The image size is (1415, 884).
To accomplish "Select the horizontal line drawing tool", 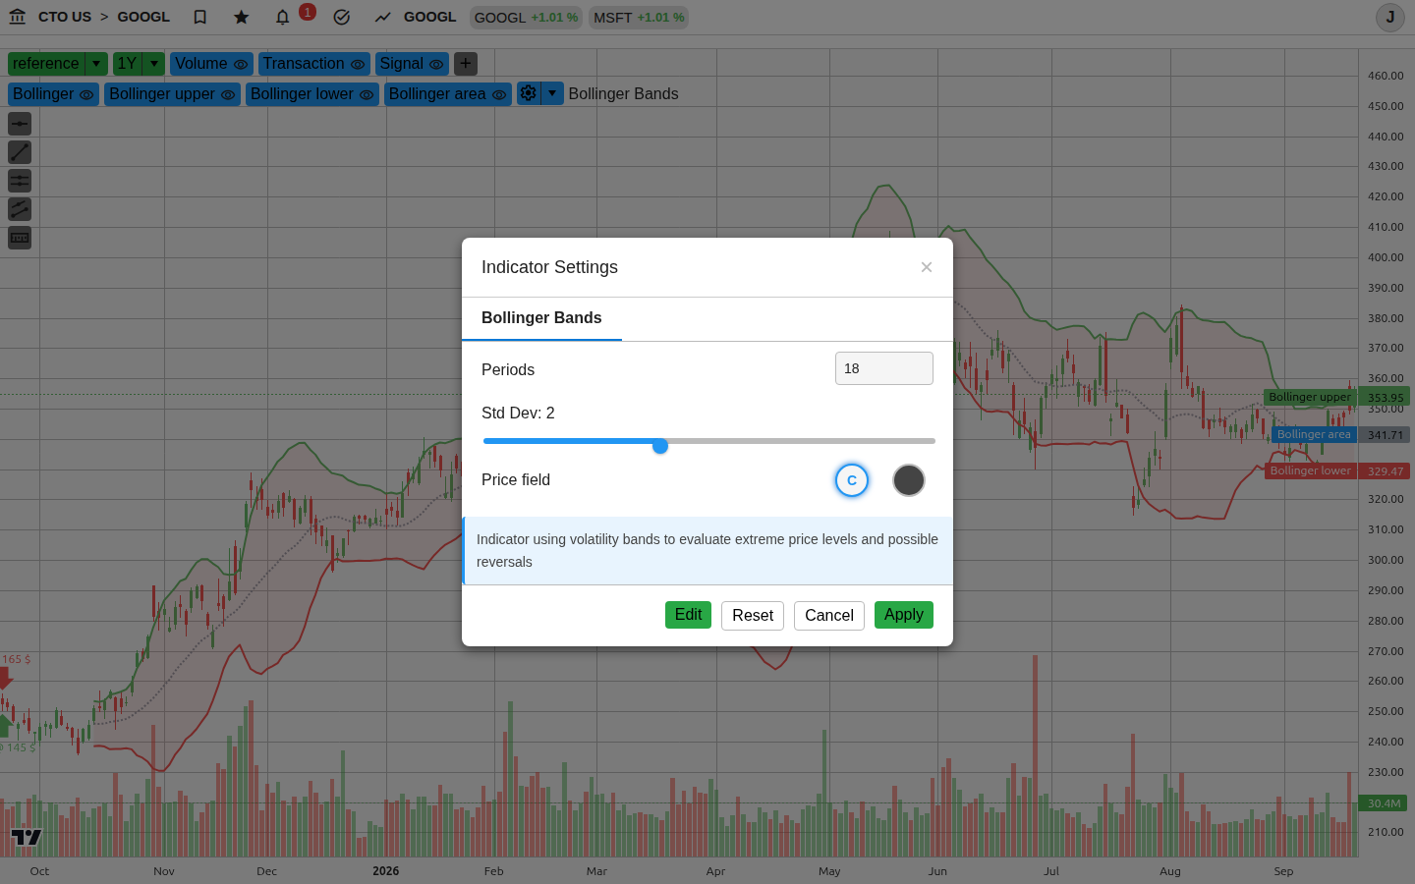I will (x=20, y=124).
